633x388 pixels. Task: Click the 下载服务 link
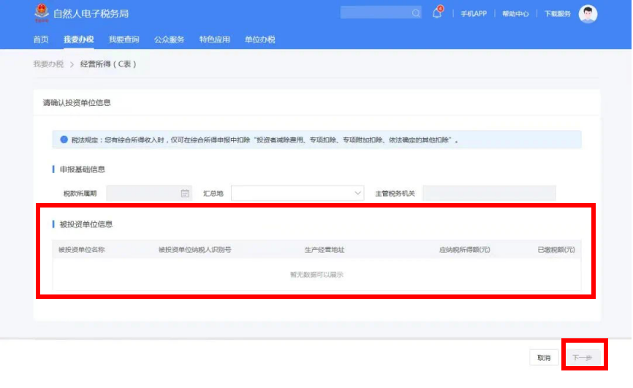tap(558, 14)
